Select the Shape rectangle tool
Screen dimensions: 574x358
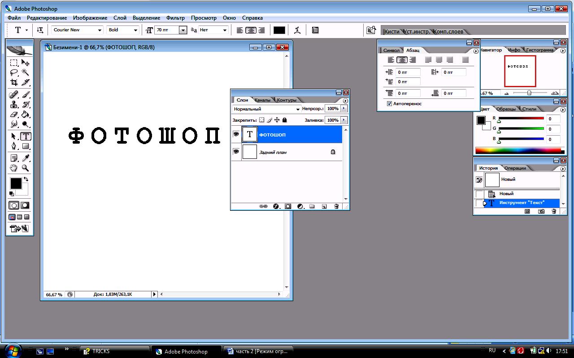26,146
